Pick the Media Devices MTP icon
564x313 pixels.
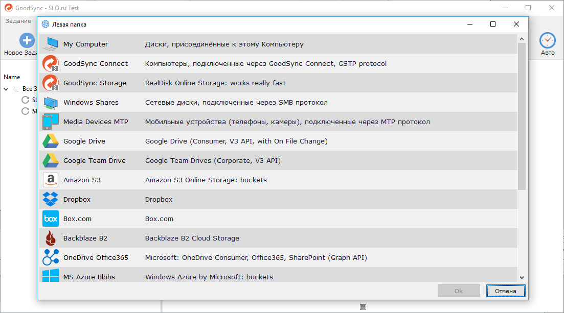coord(50,122)
